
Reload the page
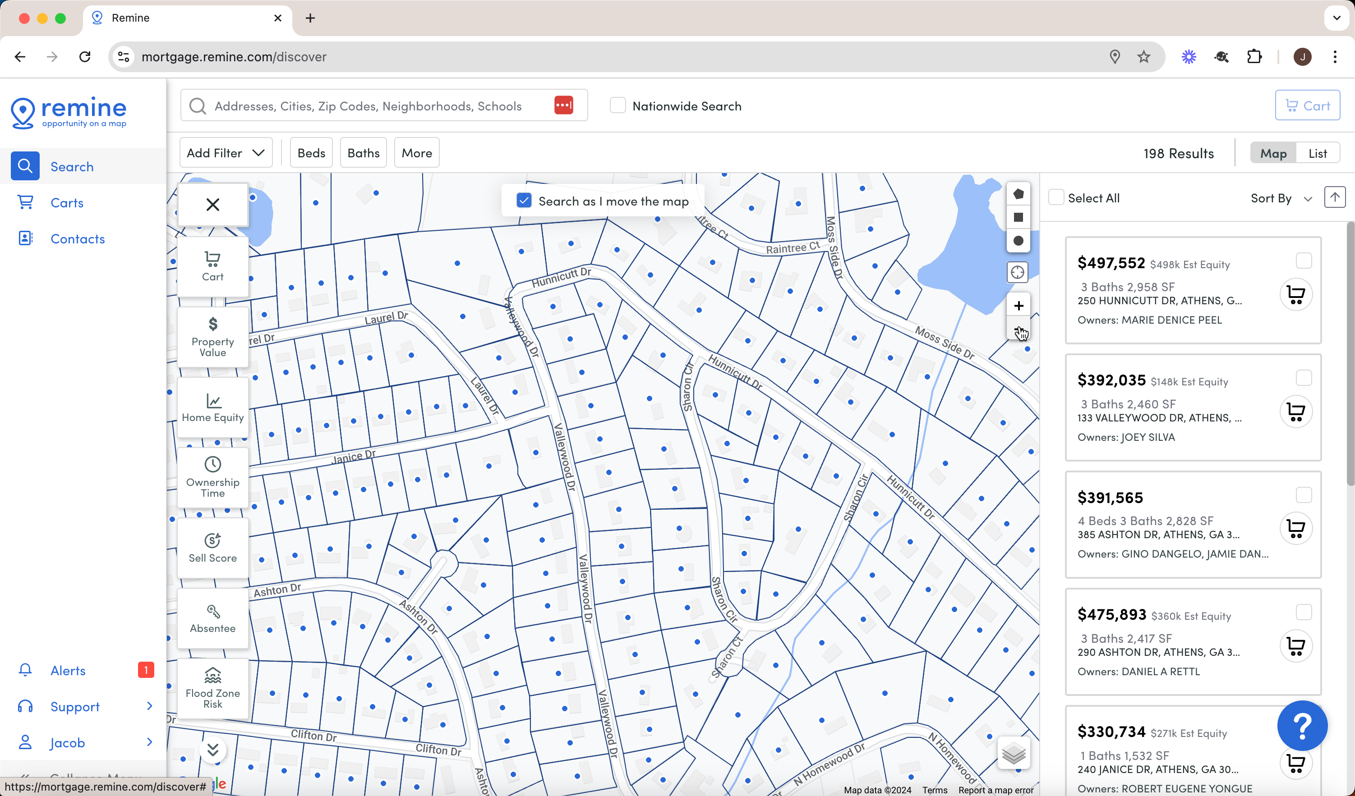tap(84, 57)
